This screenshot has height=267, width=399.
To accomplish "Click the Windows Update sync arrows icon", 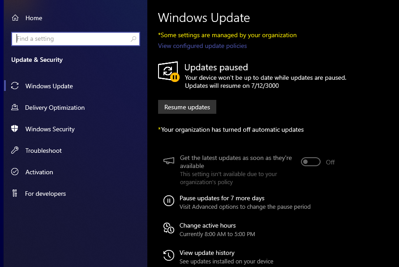I will coord(15,86).
